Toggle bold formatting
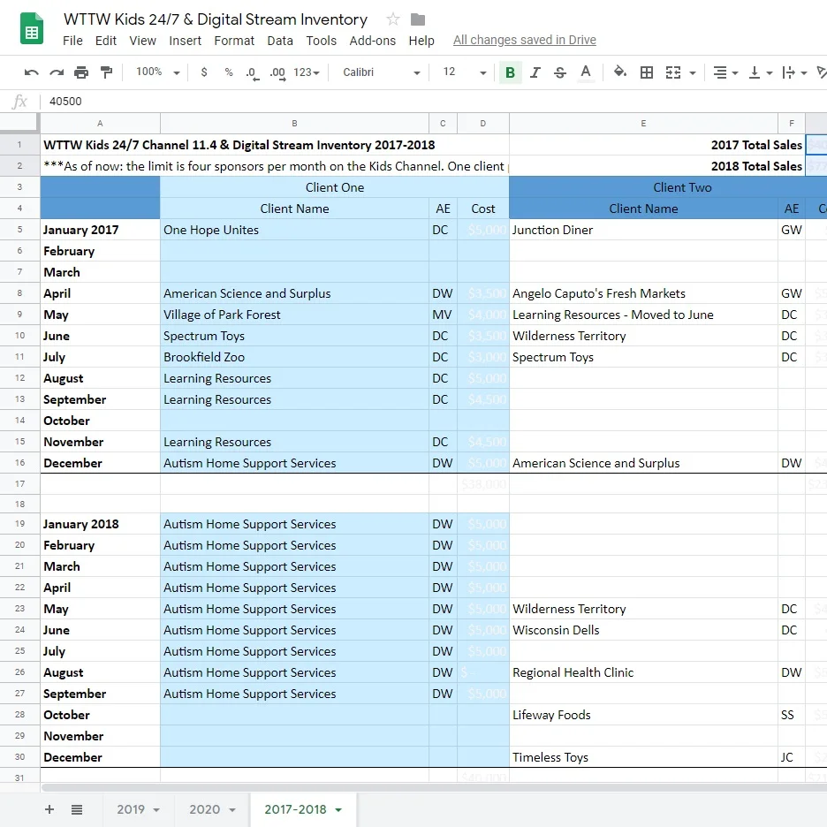827x827 pixels. tap(510, 72)
